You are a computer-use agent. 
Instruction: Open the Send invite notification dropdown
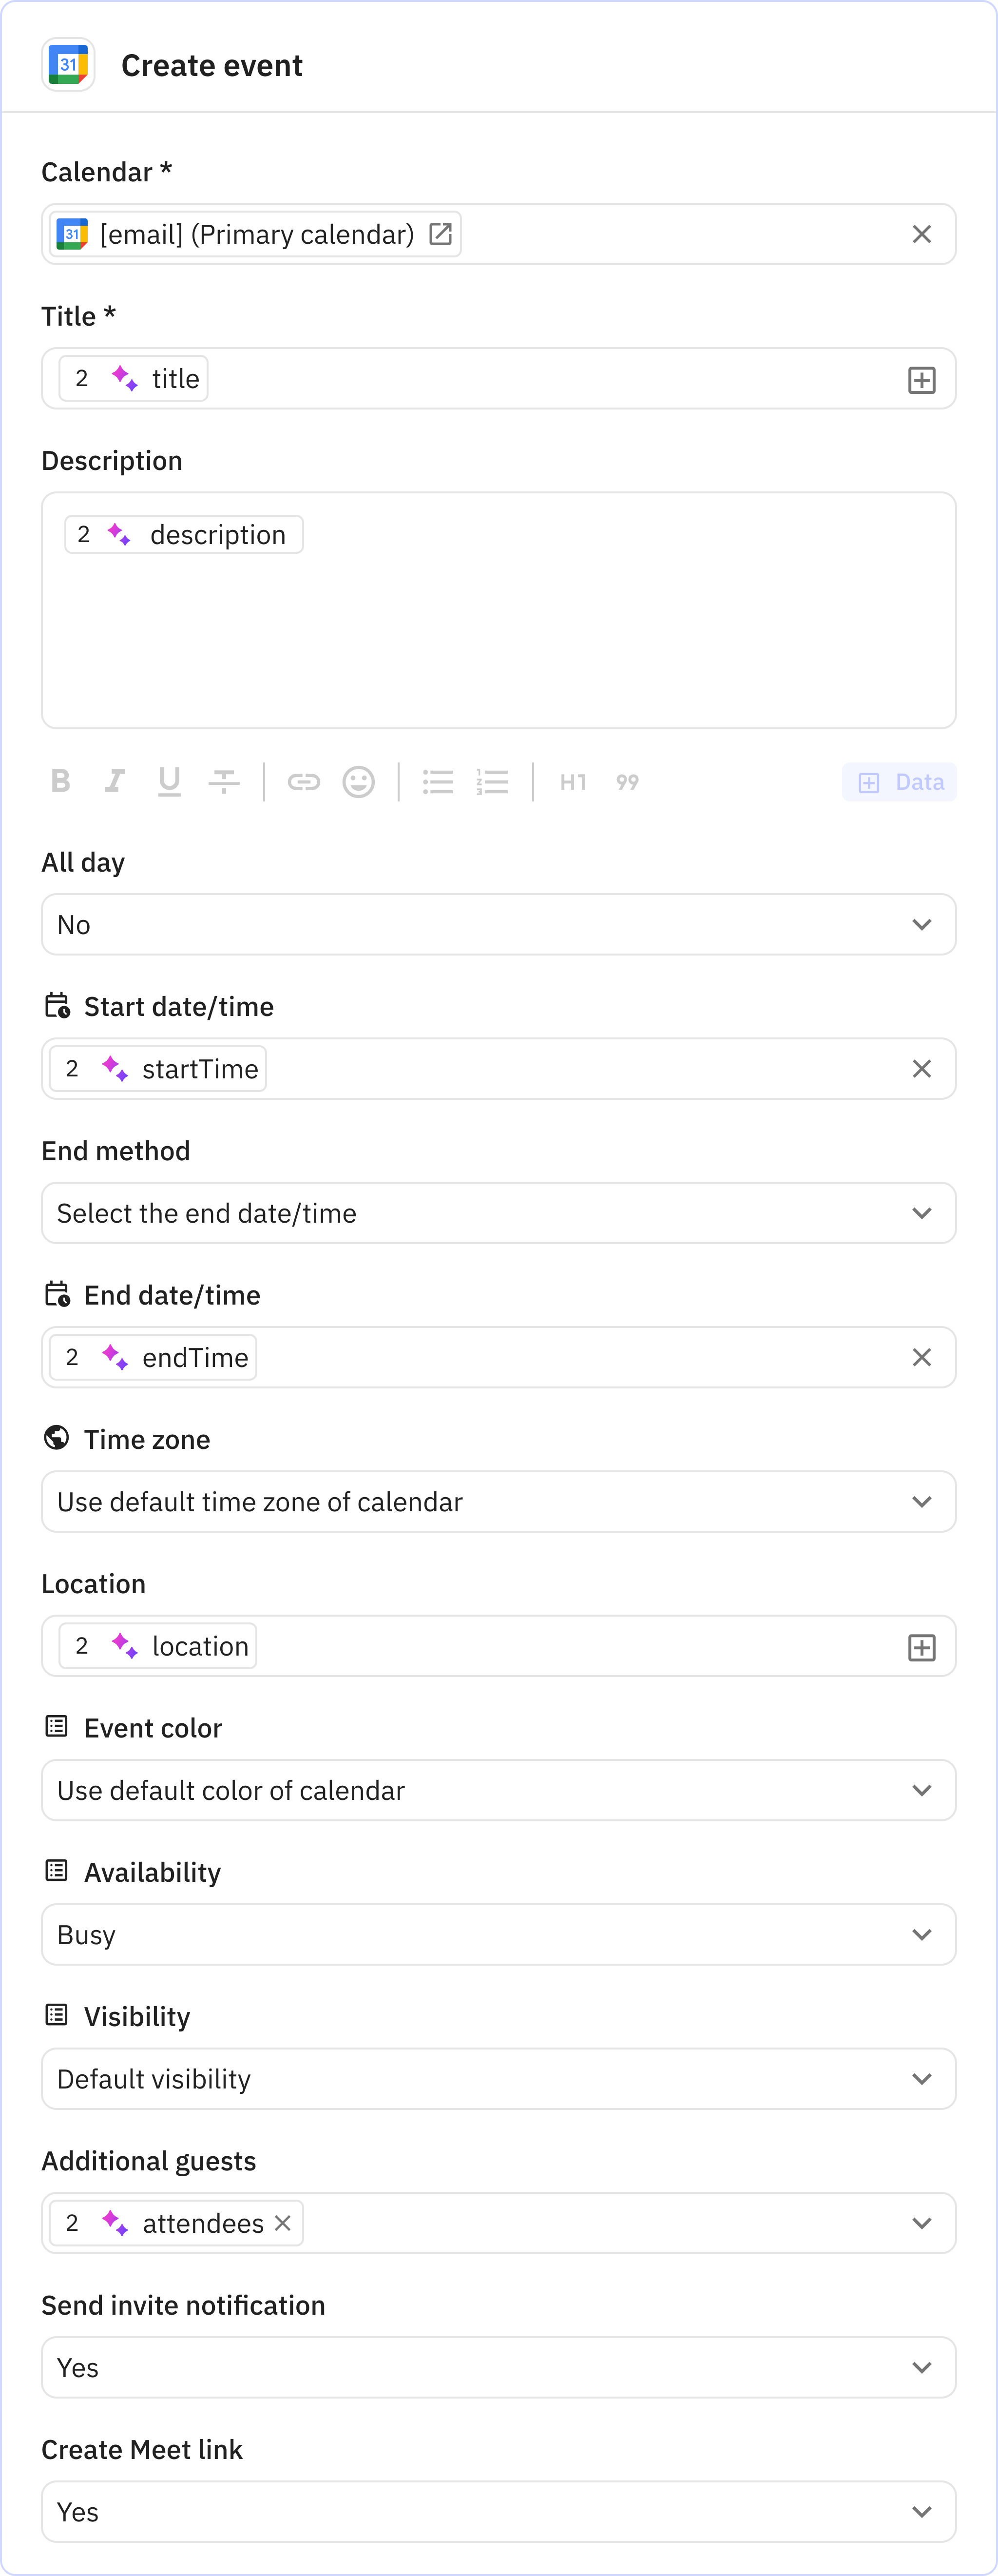click(x=498, y=2368)
